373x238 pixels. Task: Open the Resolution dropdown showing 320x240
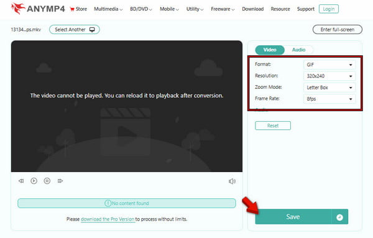tap(329, 76)
